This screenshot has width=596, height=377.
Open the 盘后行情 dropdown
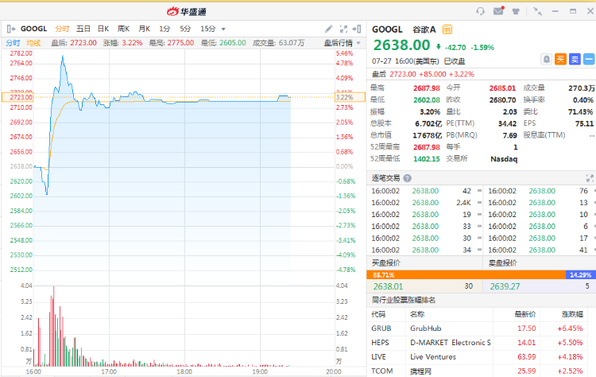point(342,43)
